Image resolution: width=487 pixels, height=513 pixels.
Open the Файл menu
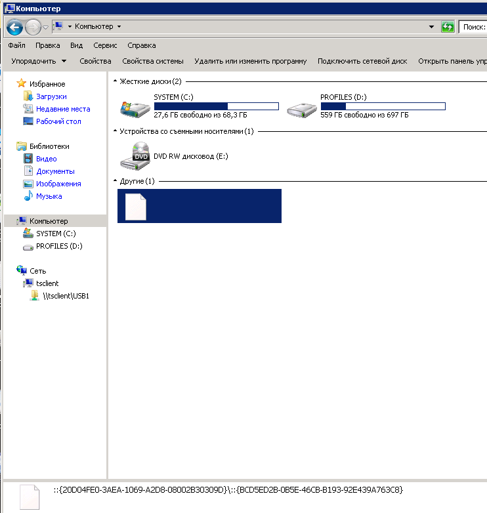(17, 45)
